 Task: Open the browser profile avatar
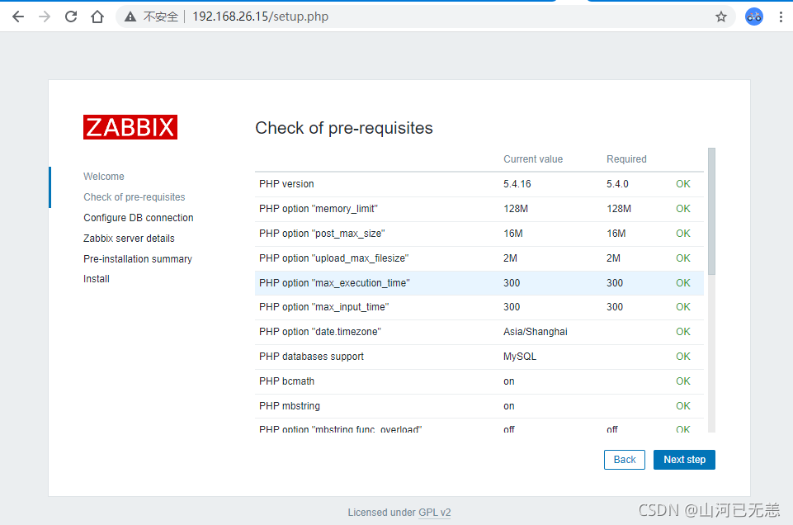coord(754,17)
